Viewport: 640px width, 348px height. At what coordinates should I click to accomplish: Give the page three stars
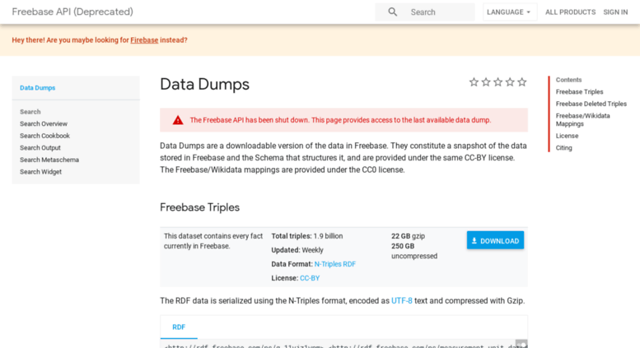498,82
